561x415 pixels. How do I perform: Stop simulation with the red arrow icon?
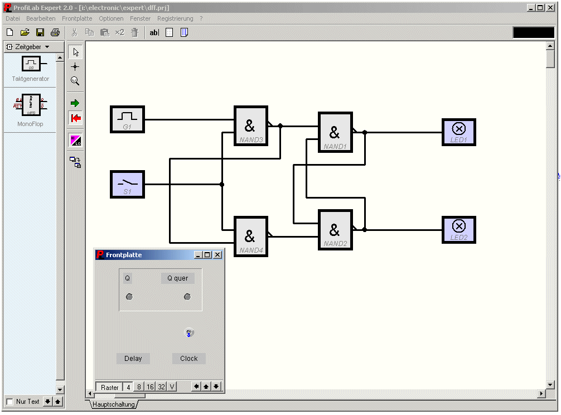coord(75,118)
